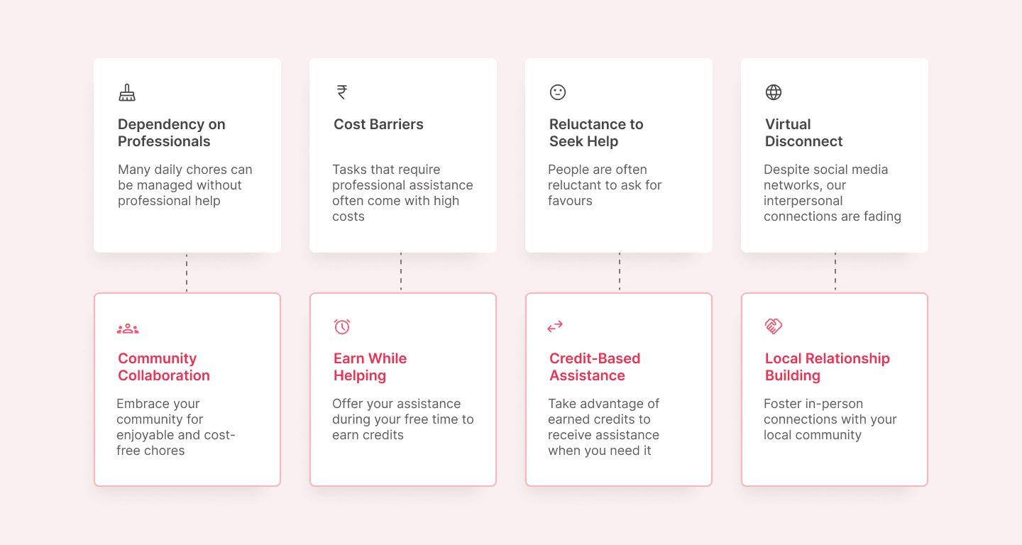This screenshot has width=1022, height=545.
Task: Click the handshake icon
Action: (x=774, y=326)
